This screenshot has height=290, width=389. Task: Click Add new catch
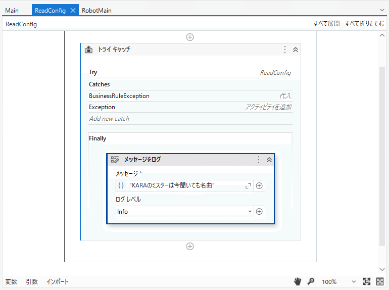(x=109, y=119)
